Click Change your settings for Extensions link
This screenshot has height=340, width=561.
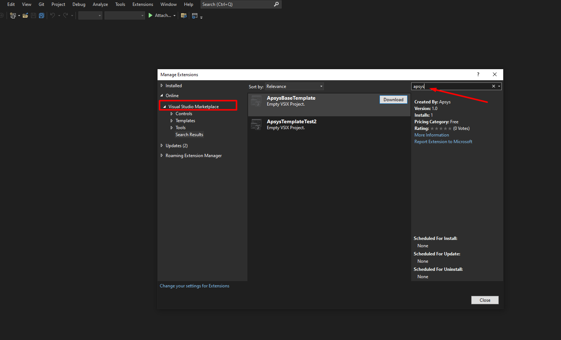(x=194, y=286)
